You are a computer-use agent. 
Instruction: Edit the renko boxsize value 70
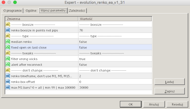click(x=115, y=30)
